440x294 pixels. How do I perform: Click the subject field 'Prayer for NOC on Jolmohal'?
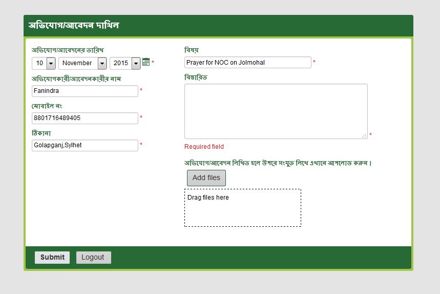247,63
